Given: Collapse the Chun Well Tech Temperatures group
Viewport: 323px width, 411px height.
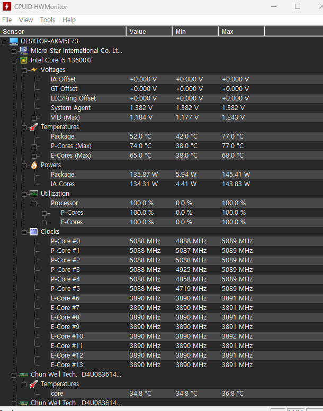Looking at the screenshot, I should [x=24, y=385].
